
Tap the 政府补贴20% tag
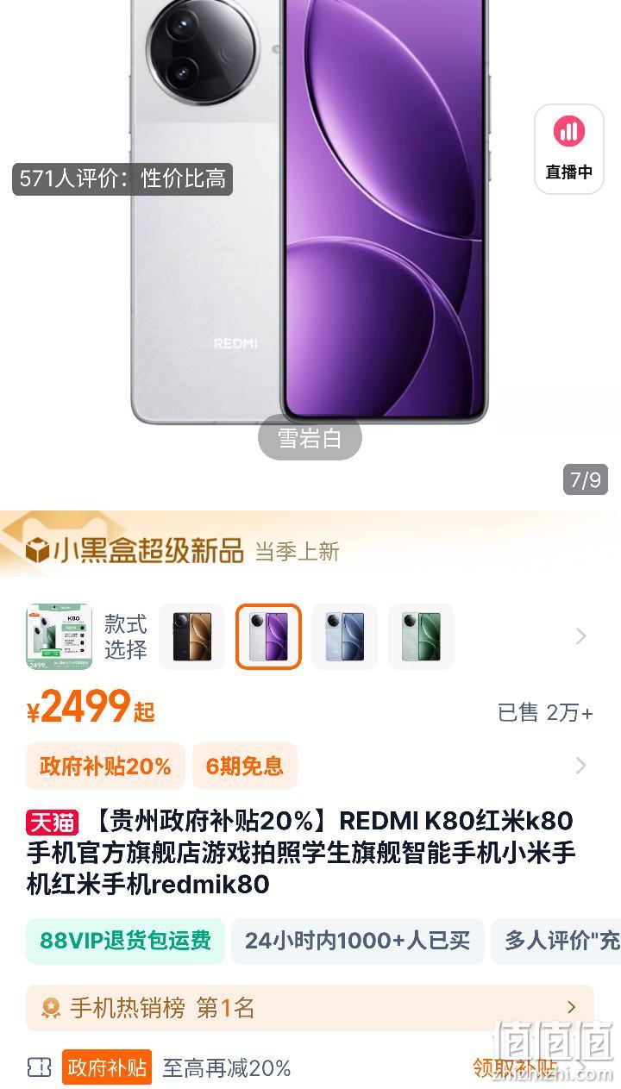click(x=105, y=766)
